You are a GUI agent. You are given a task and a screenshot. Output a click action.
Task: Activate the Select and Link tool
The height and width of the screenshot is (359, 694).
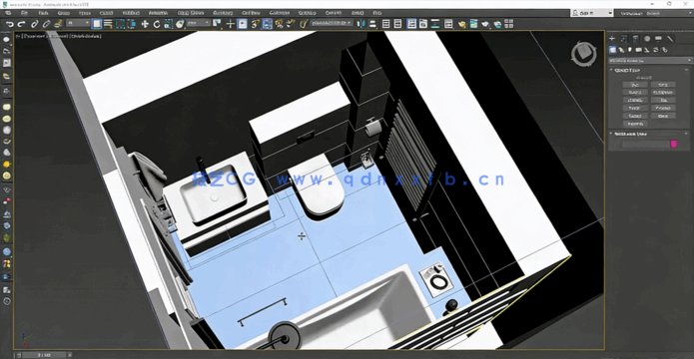tap(35, 24)
